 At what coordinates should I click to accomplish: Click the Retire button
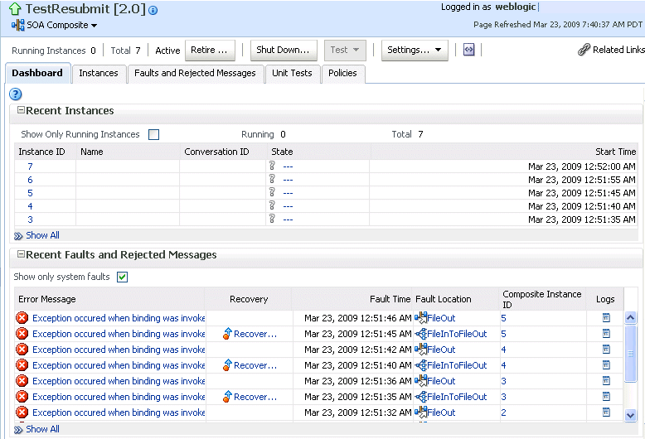(210, 51)
